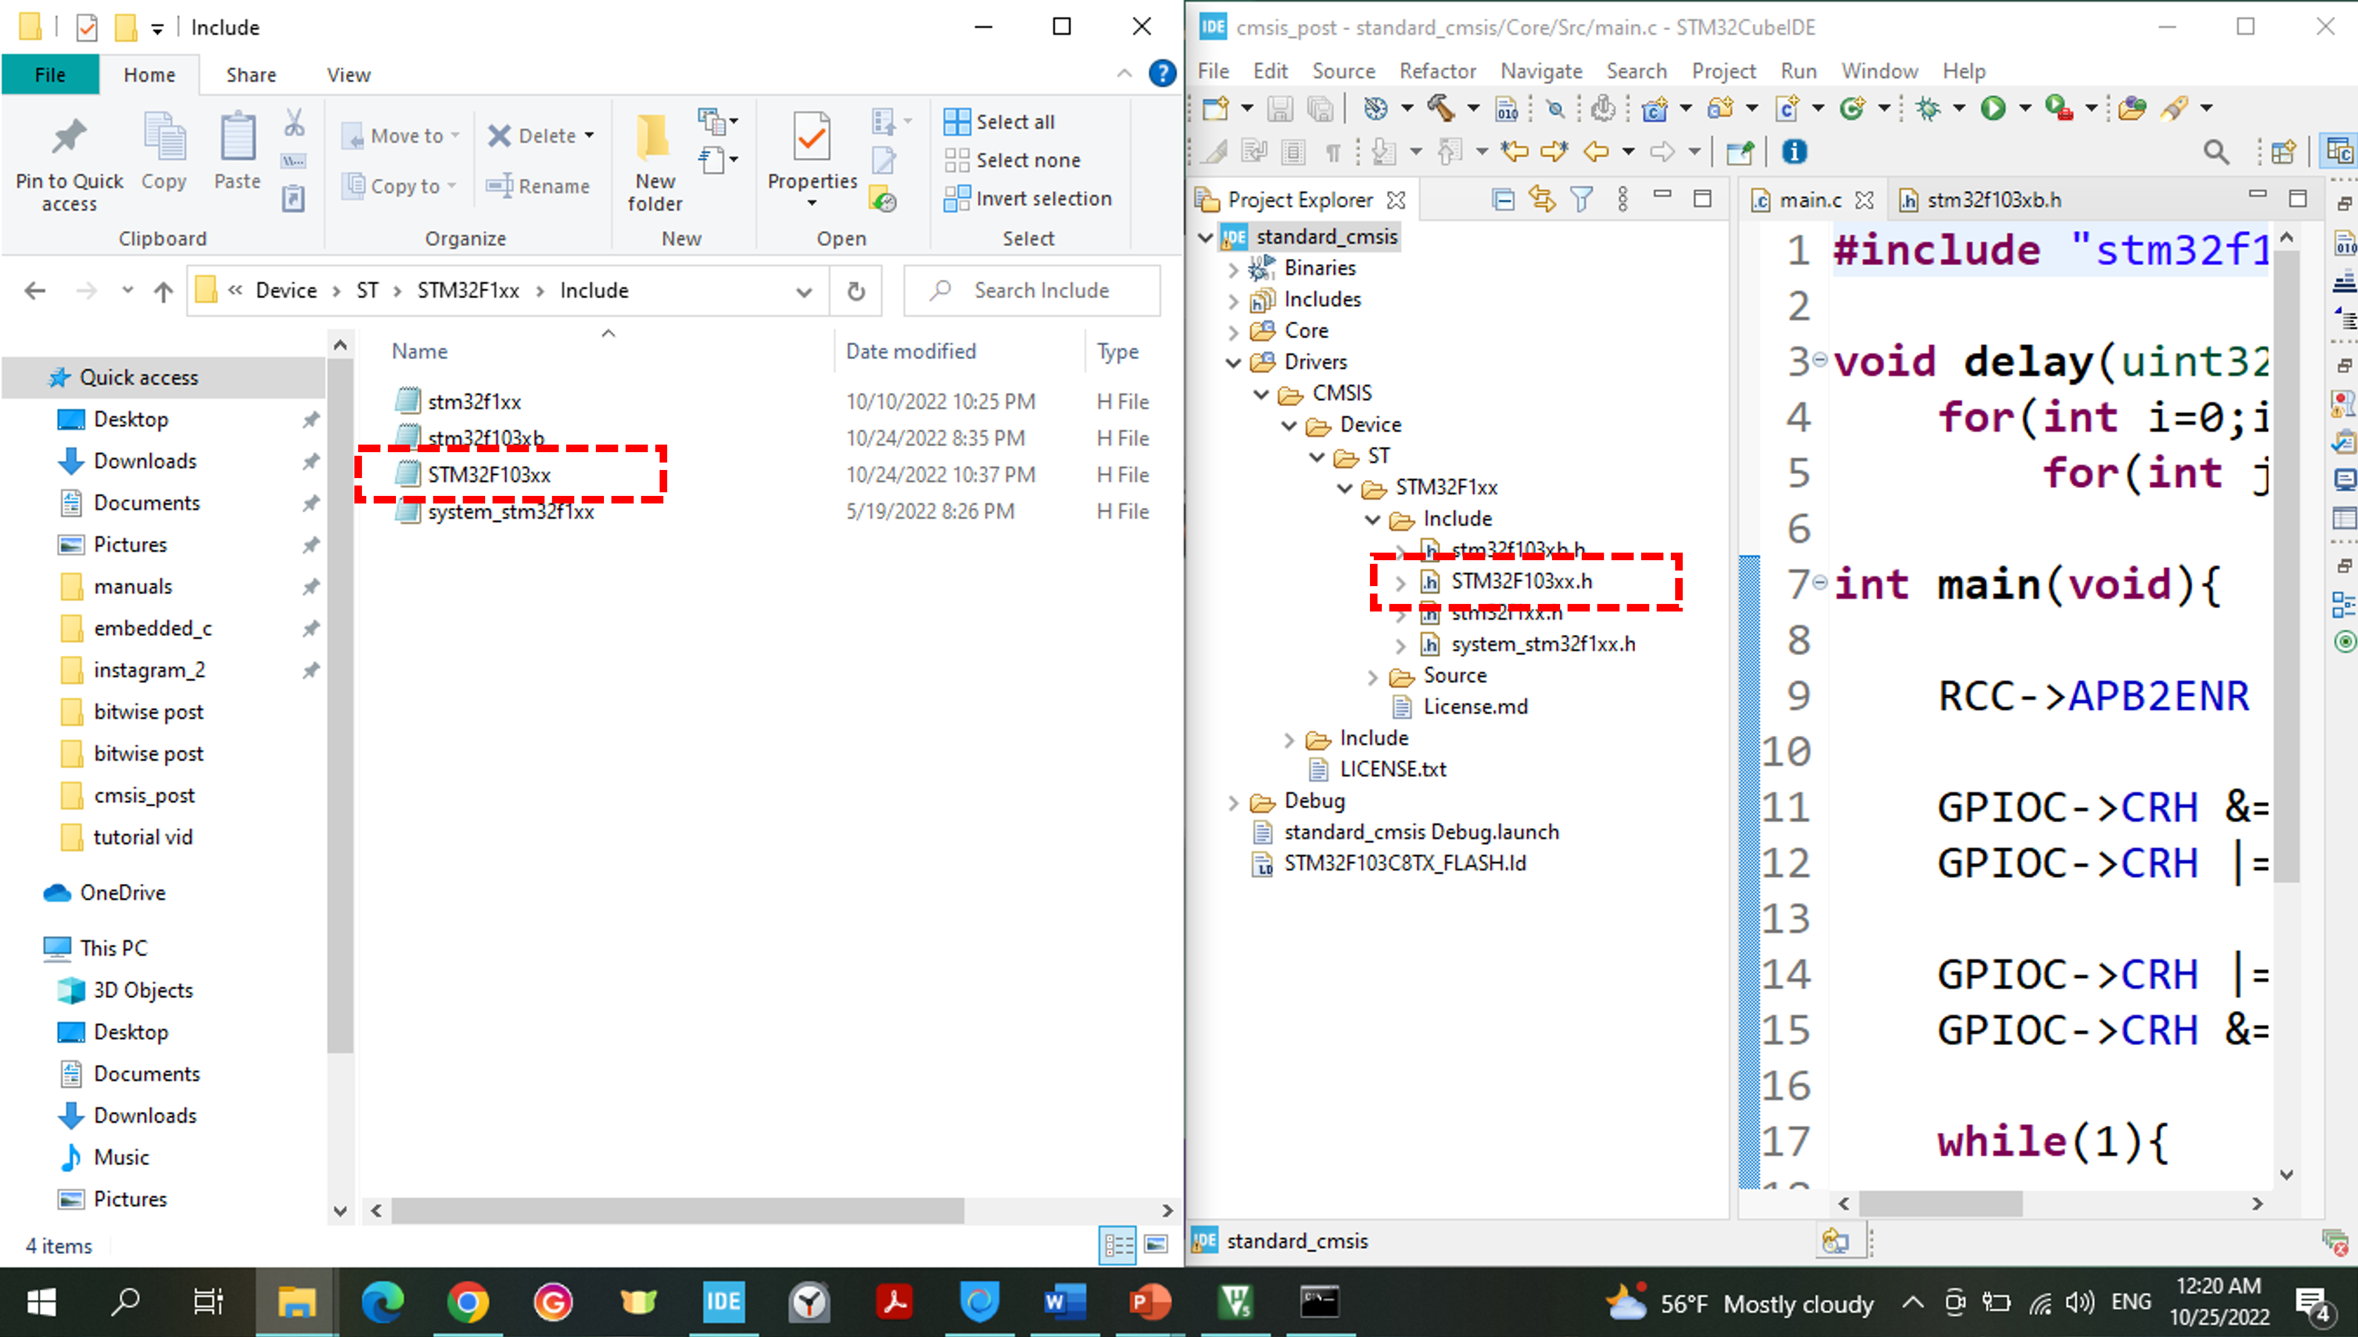Open the File tab in Explorer
The width and height of the screenshot is (2358, 1337).
[x=50, y=75]
